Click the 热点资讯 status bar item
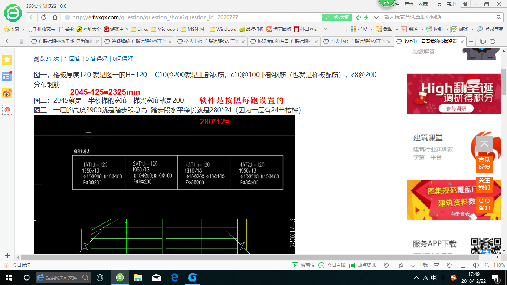Screen dimensions: 507x285 pyautogui.click(x=362, y=265)
